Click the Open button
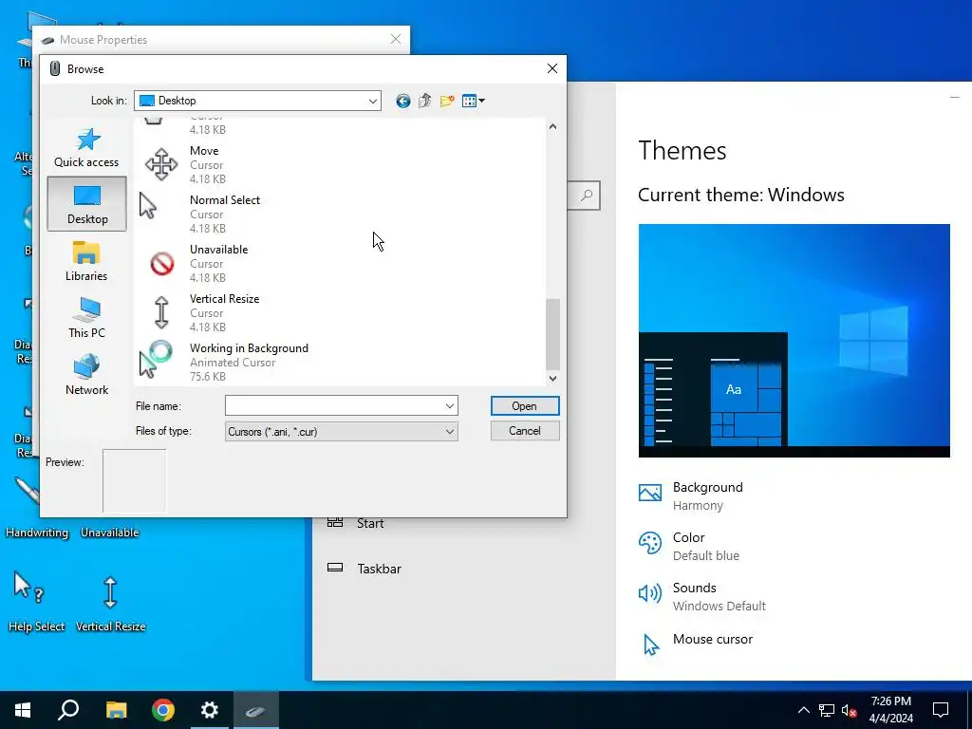The height and width of the screenshot is (729, 972). (x=524, y=406)
